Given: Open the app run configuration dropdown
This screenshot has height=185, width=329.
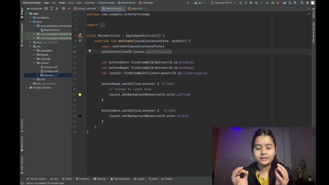Looking at the screenshot, I should pyautogui.click(x=199, y=3).
